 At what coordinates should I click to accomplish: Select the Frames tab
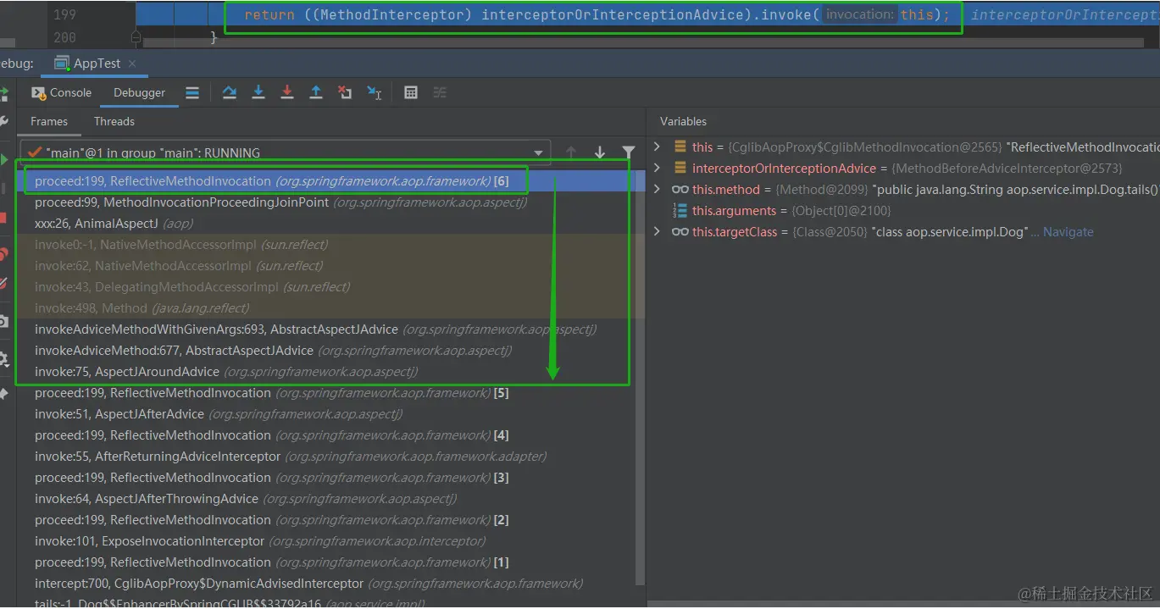click(49, 121)
